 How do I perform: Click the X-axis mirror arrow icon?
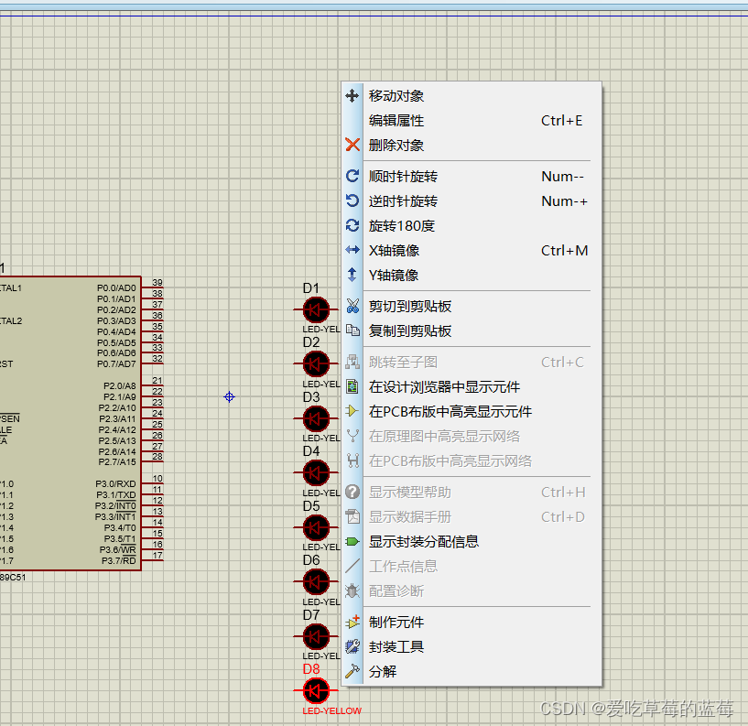pos(352,250)
